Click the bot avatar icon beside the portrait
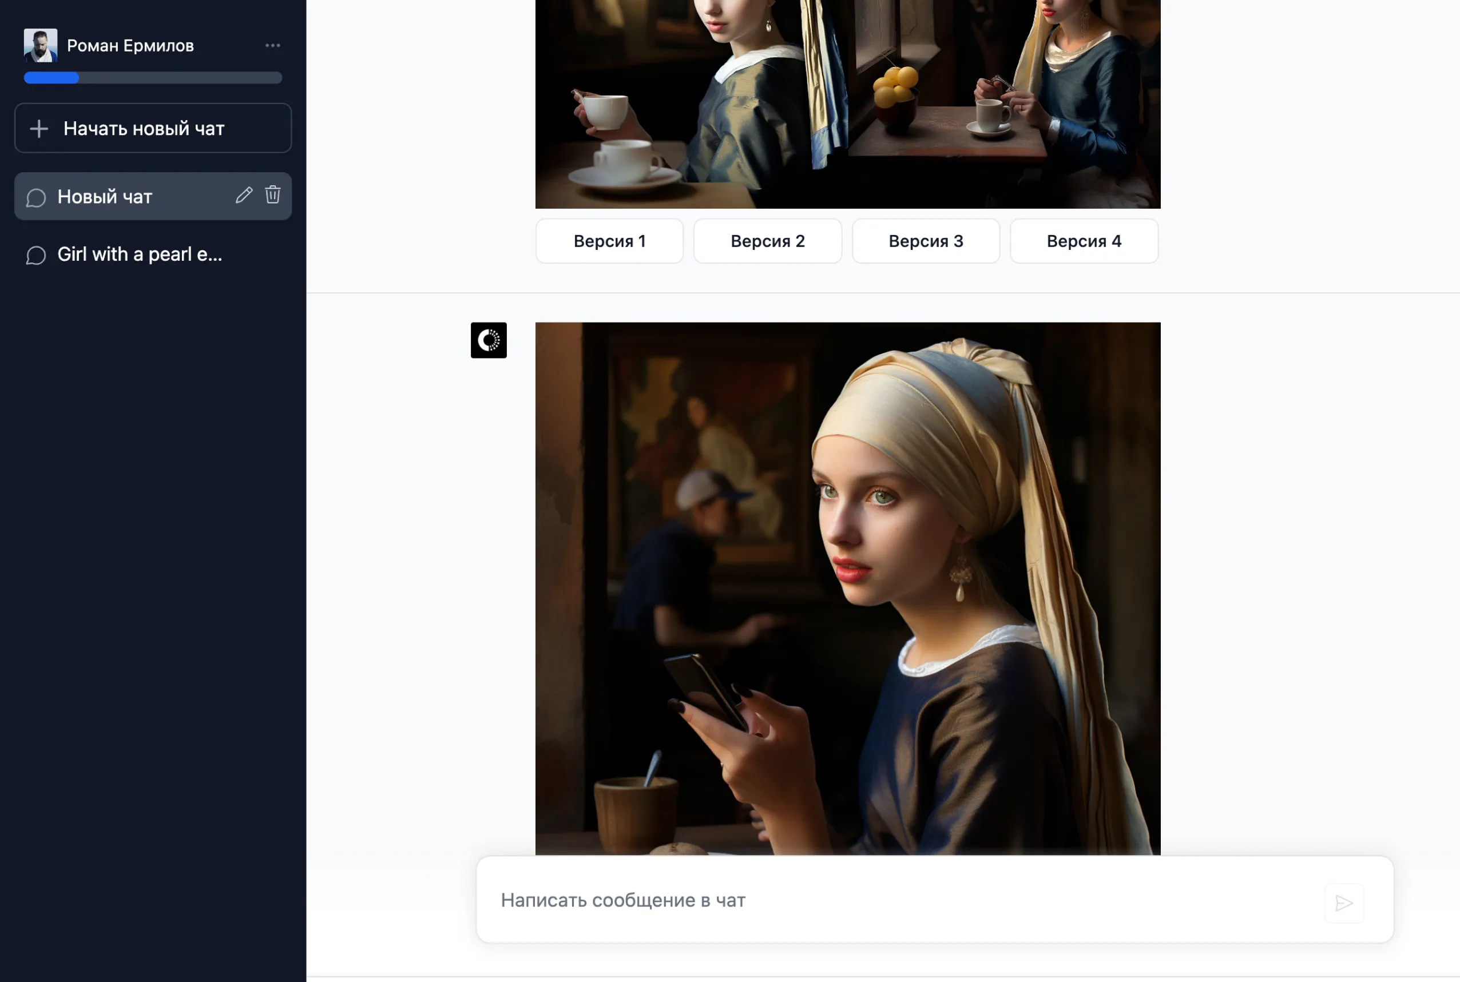 pyautogui.click(x=489, y=340)
